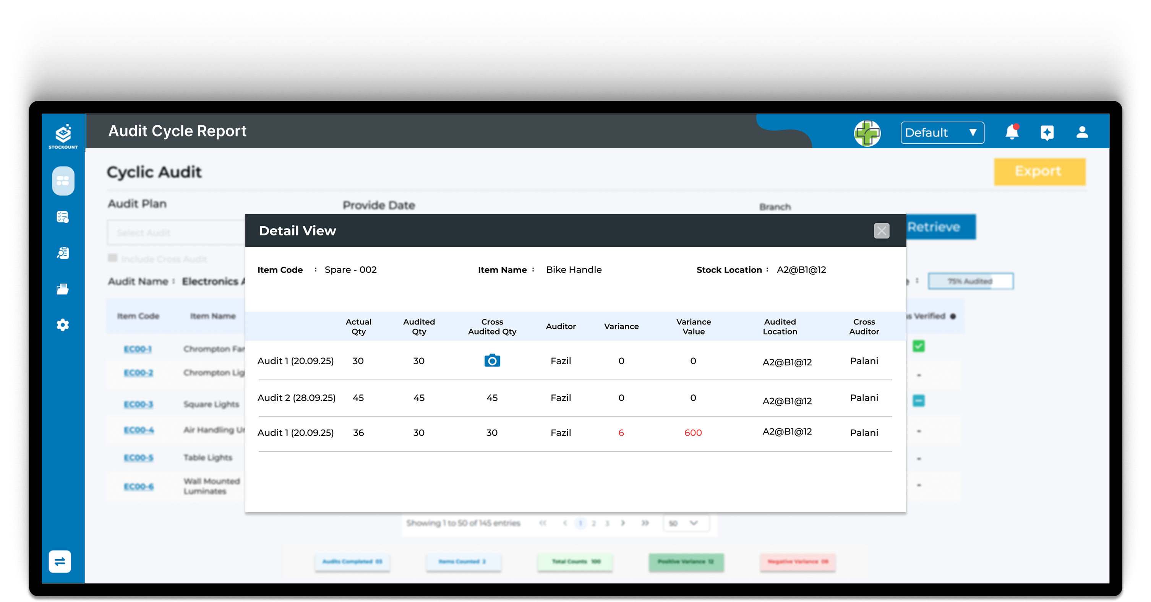Open the EC00-4 item code link
Image resolution: width=1151 pixels, height=602 pixels.
point(138,430)
